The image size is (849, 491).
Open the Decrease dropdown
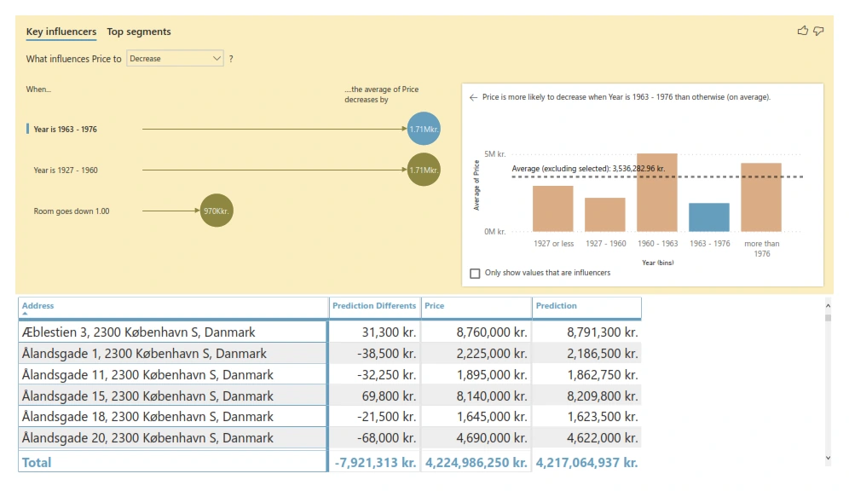tap(175, 59)
